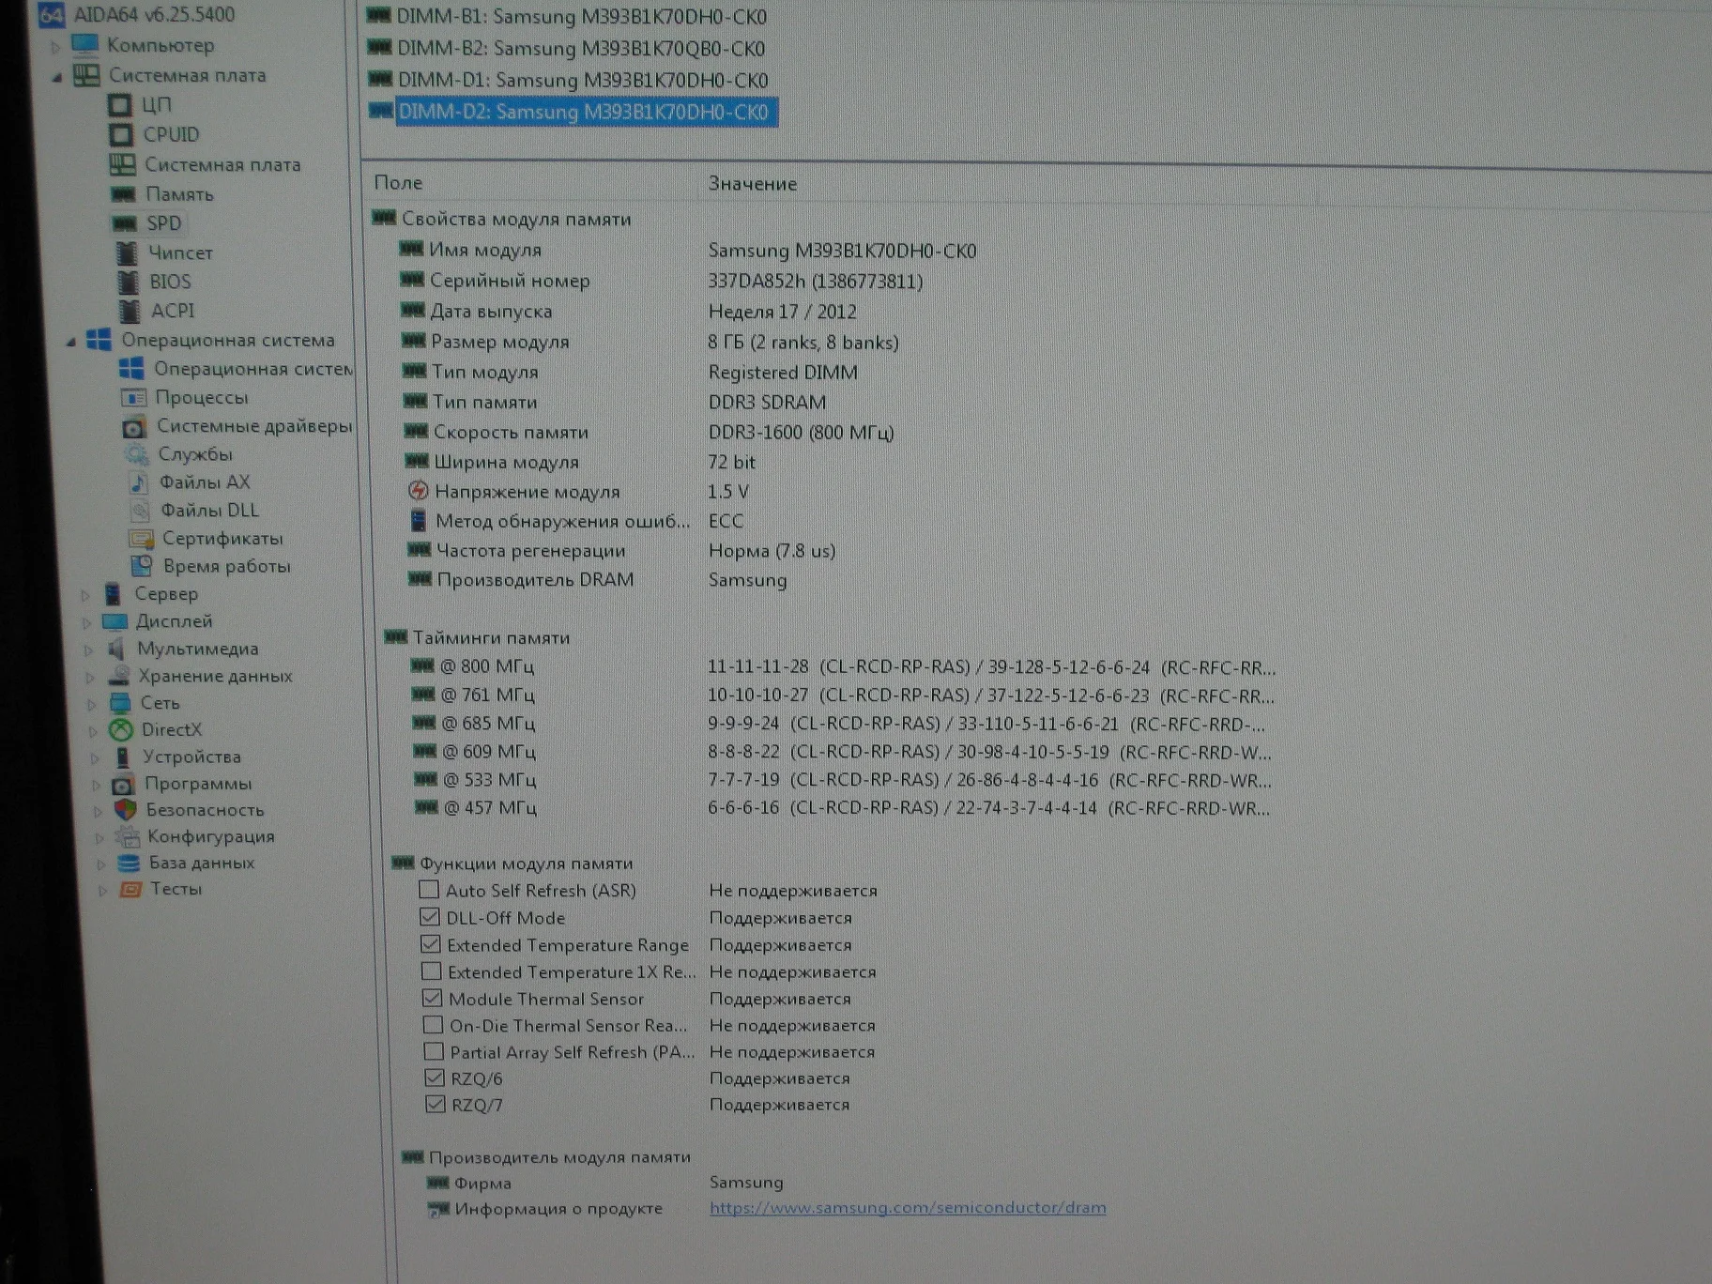Viewport: 1712px width, 1284px height.
Task: Open the Устройства tree item
Action: tap(191, 757)
